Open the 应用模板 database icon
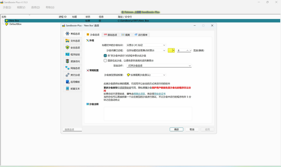The height and width of the screenshot is (167, 281). tap(68, 82)
